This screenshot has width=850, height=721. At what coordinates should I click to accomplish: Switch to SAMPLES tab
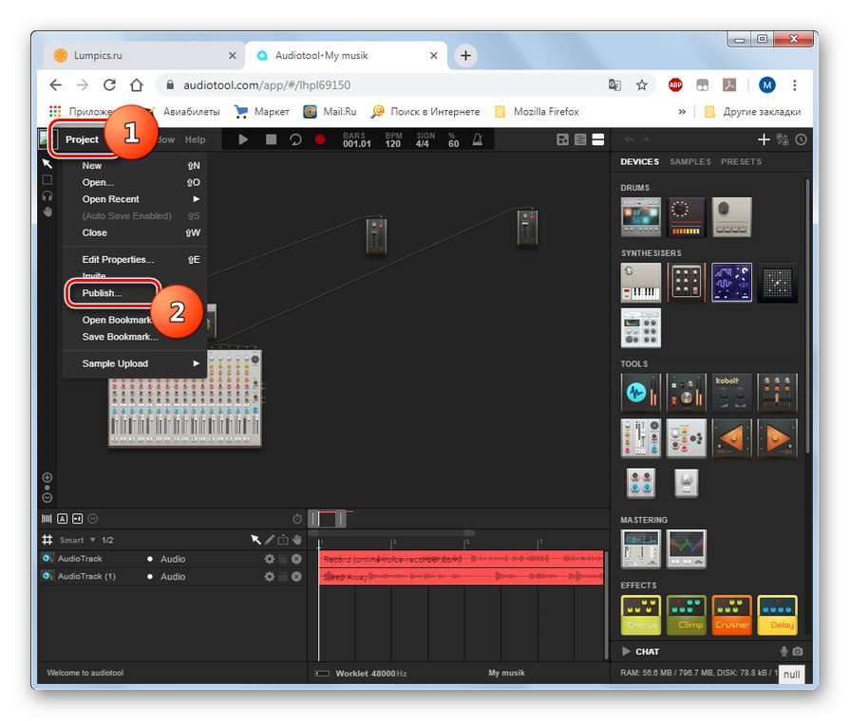pyautogui.click(x=690, y=162)
